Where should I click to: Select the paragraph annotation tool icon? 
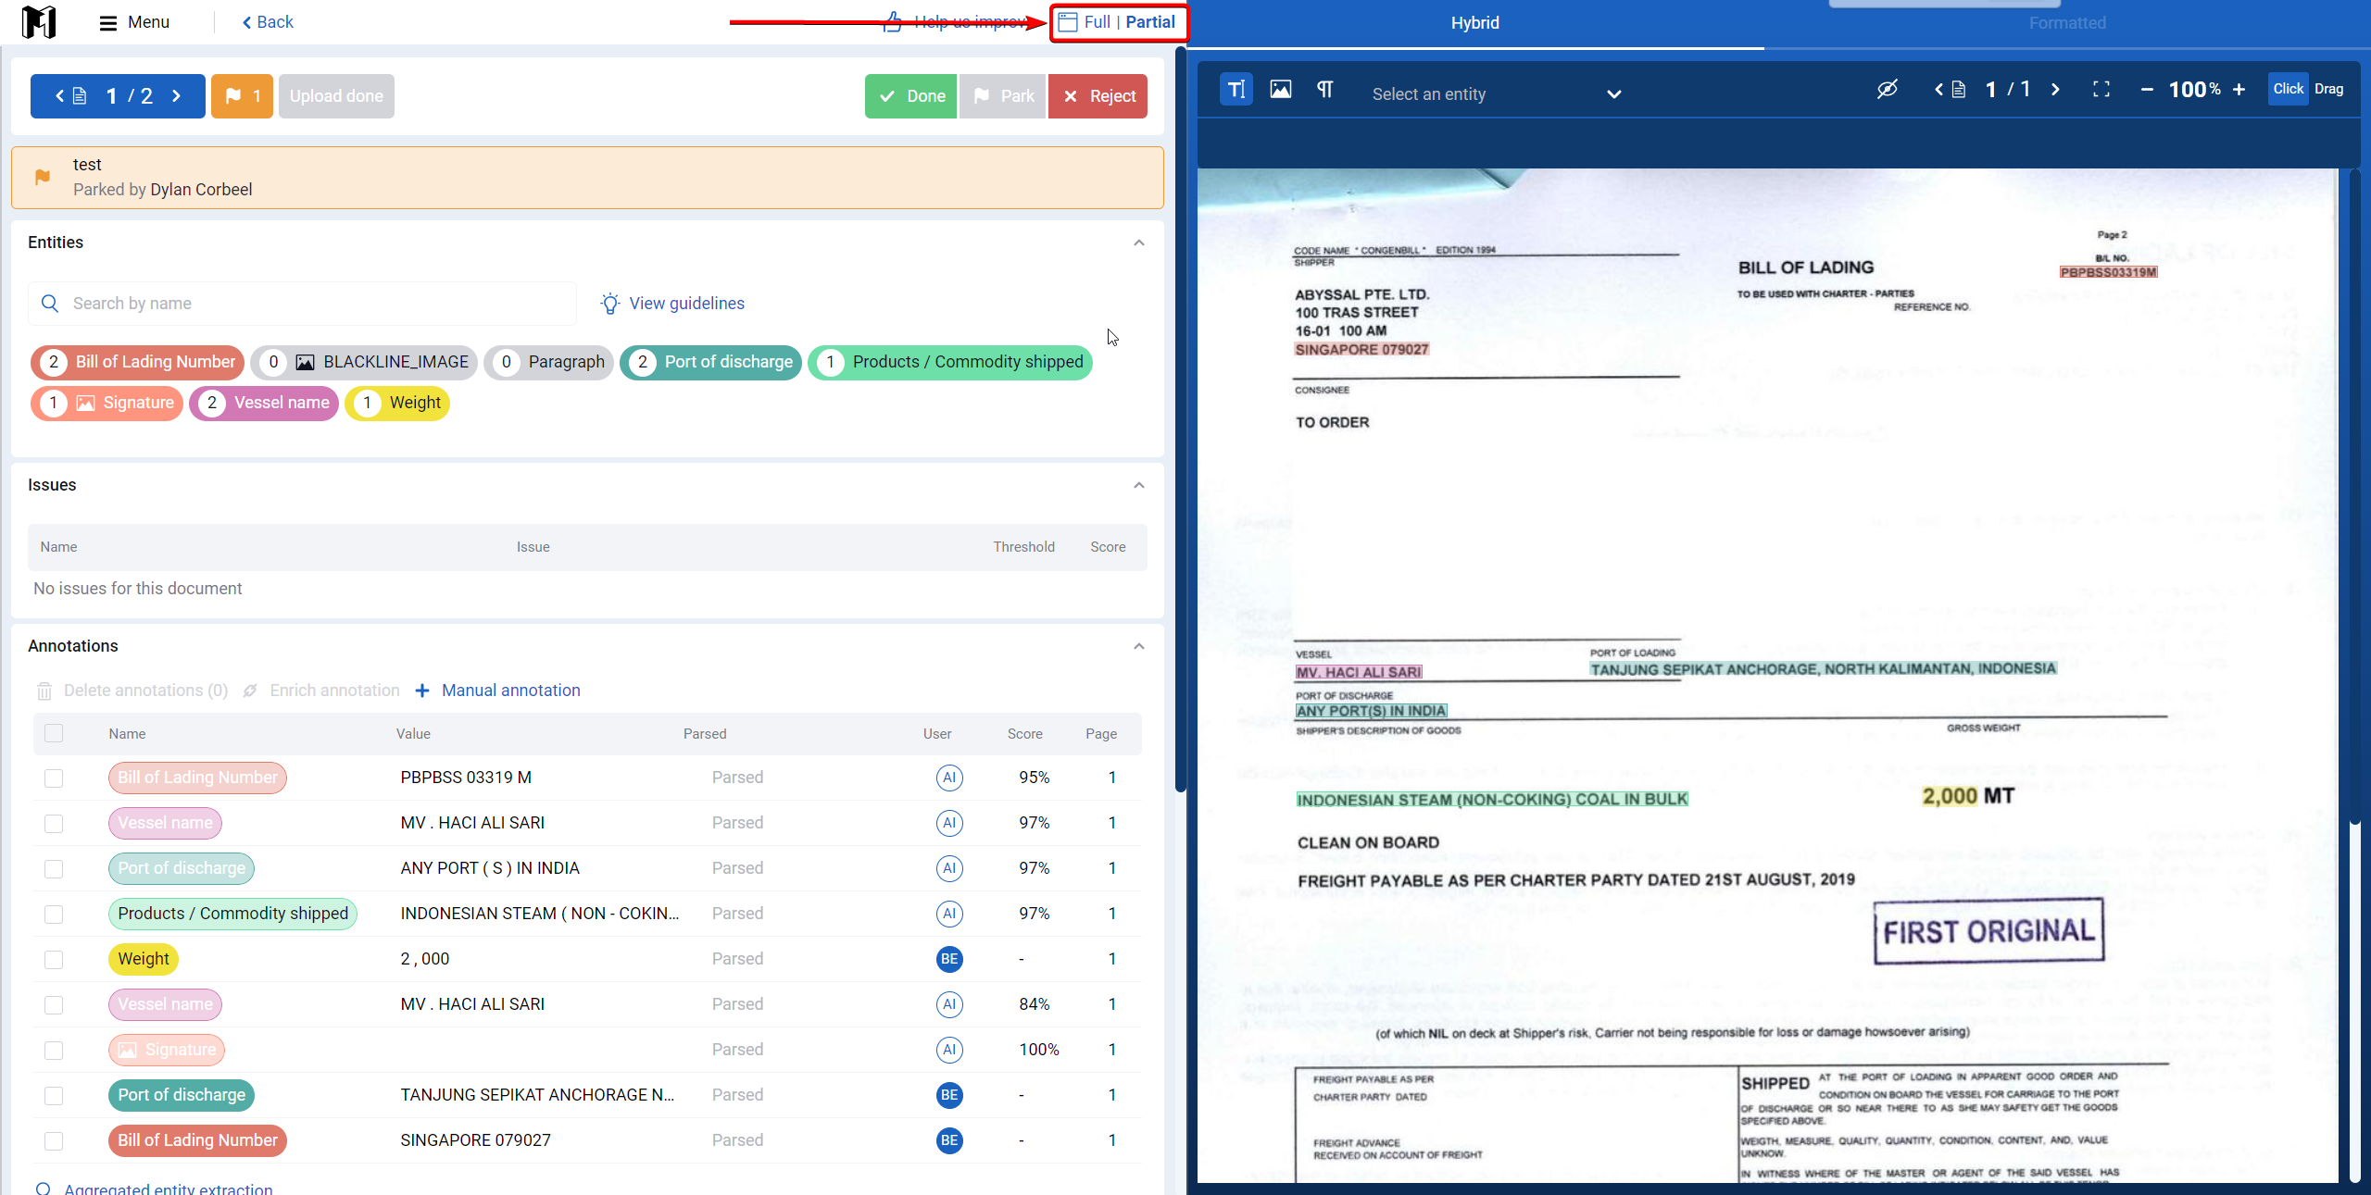tap(1325, 89)
